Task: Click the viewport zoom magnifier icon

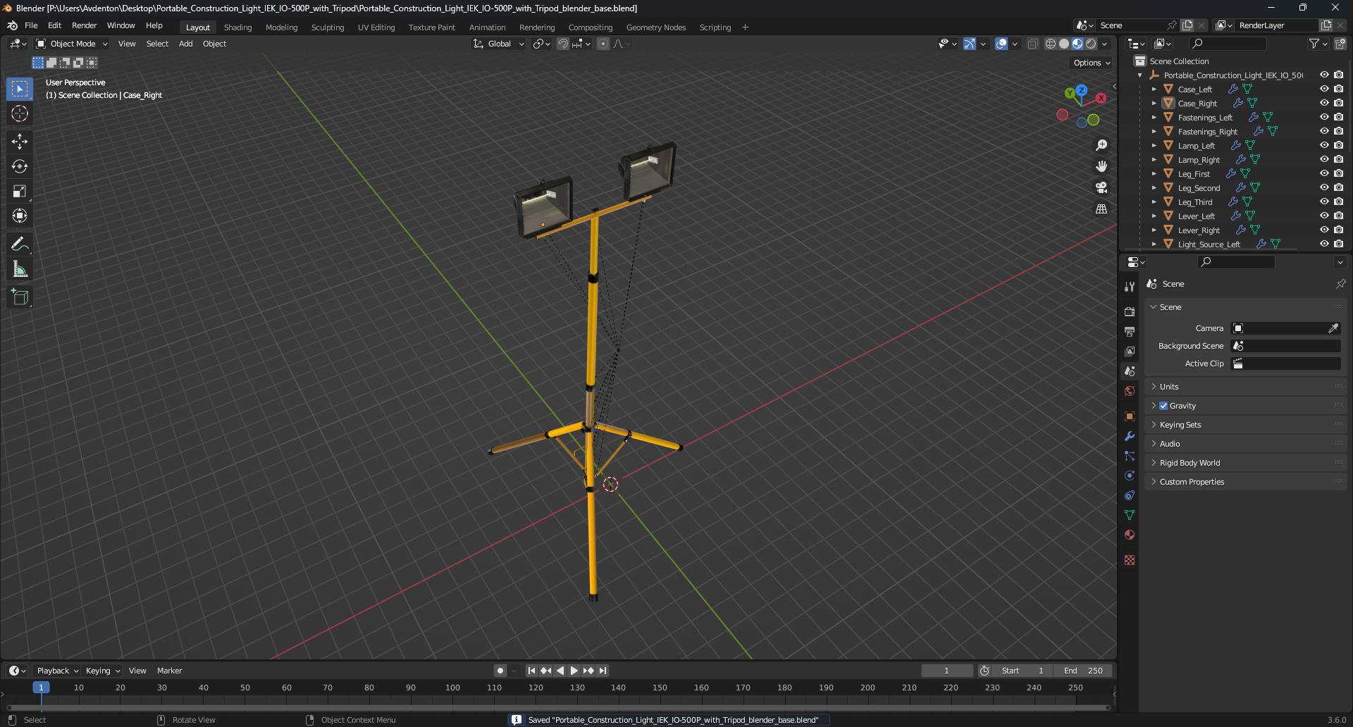Action: 1101,145
